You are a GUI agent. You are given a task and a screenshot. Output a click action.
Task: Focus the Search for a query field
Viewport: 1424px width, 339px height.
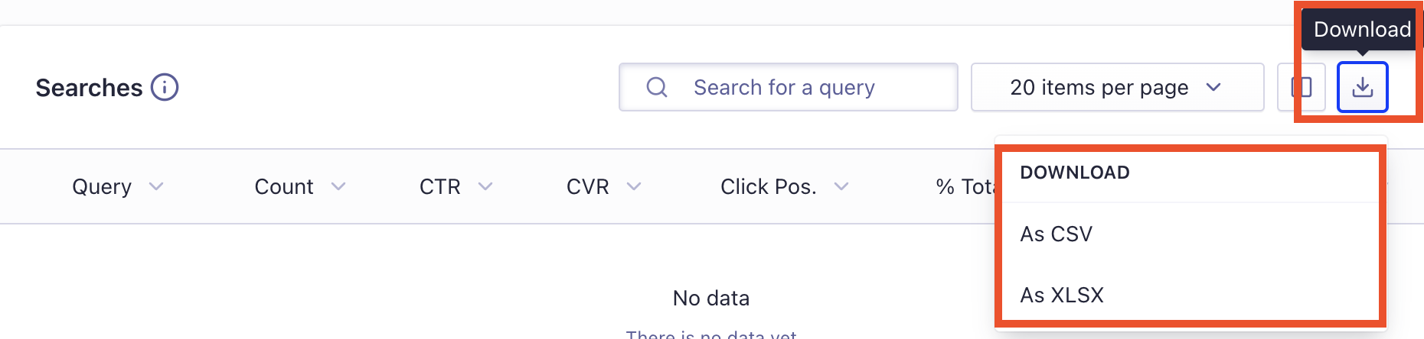click(x=788, y=87)
